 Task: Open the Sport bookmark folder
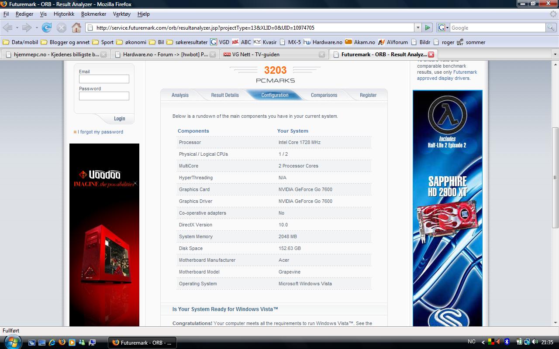103,42
